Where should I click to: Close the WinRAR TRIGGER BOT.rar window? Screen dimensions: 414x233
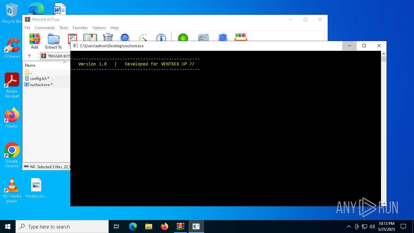(x=320, y=19)
